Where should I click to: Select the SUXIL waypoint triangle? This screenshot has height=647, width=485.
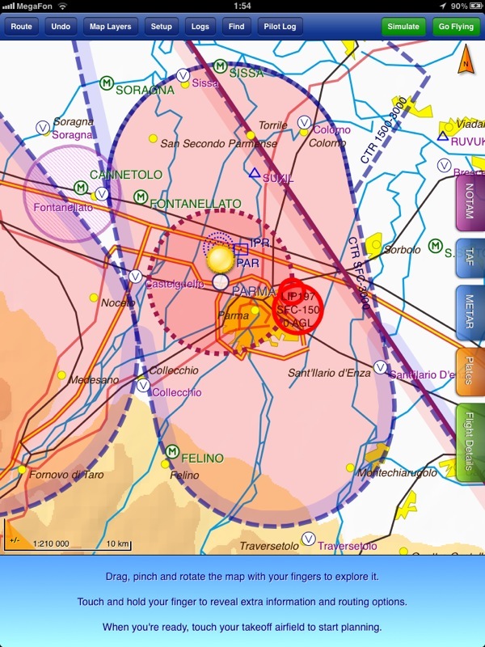(255, 173)
